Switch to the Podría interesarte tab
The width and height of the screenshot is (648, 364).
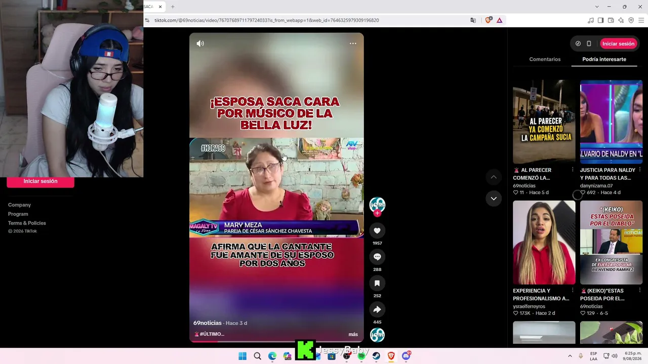(604, 59)
